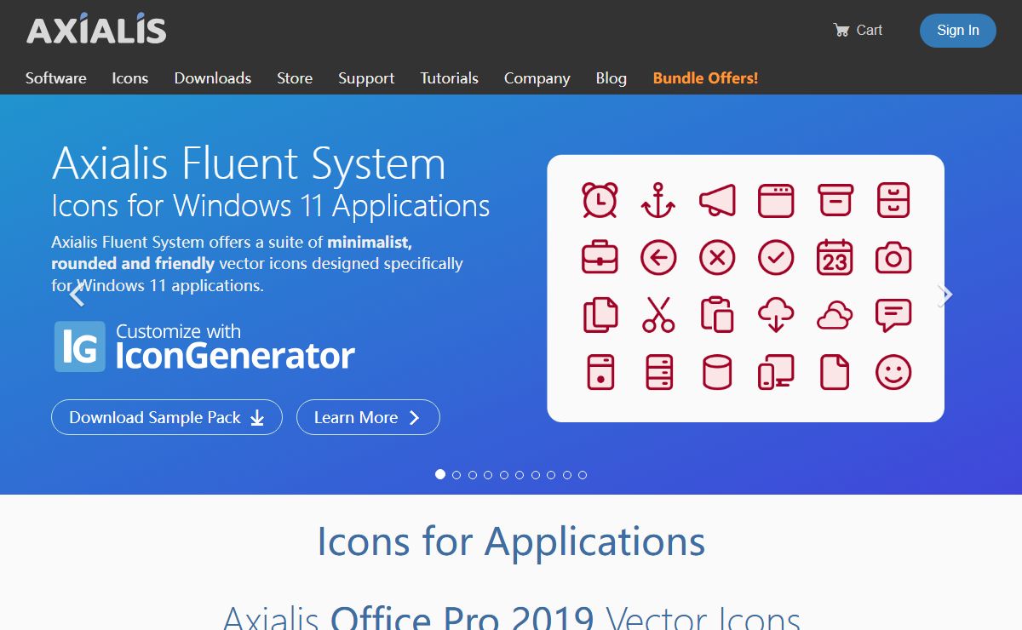
Task: Click the Learn More button
Action: tap(368, 417)
